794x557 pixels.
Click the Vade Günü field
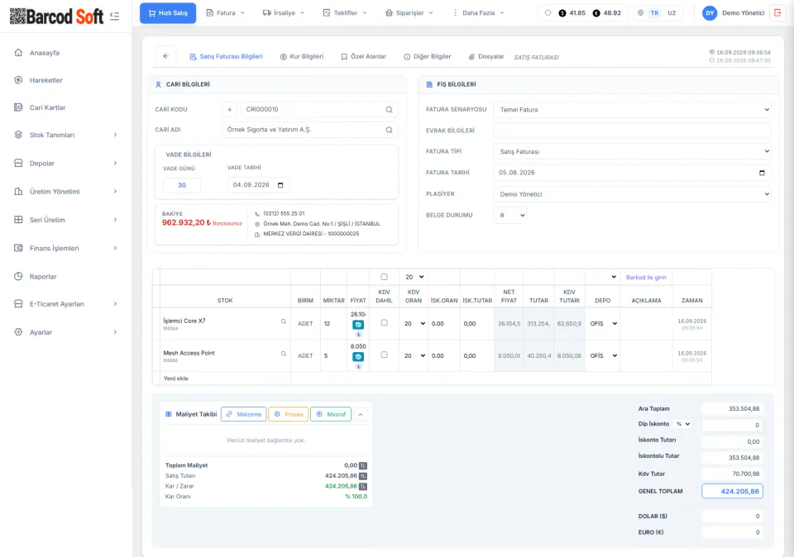(x=182, y=185)
